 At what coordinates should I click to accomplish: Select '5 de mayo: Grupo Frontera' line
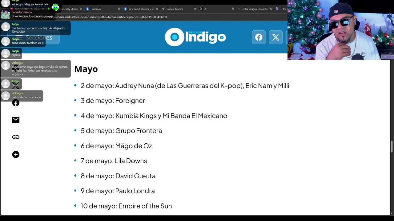pos(121,131)
